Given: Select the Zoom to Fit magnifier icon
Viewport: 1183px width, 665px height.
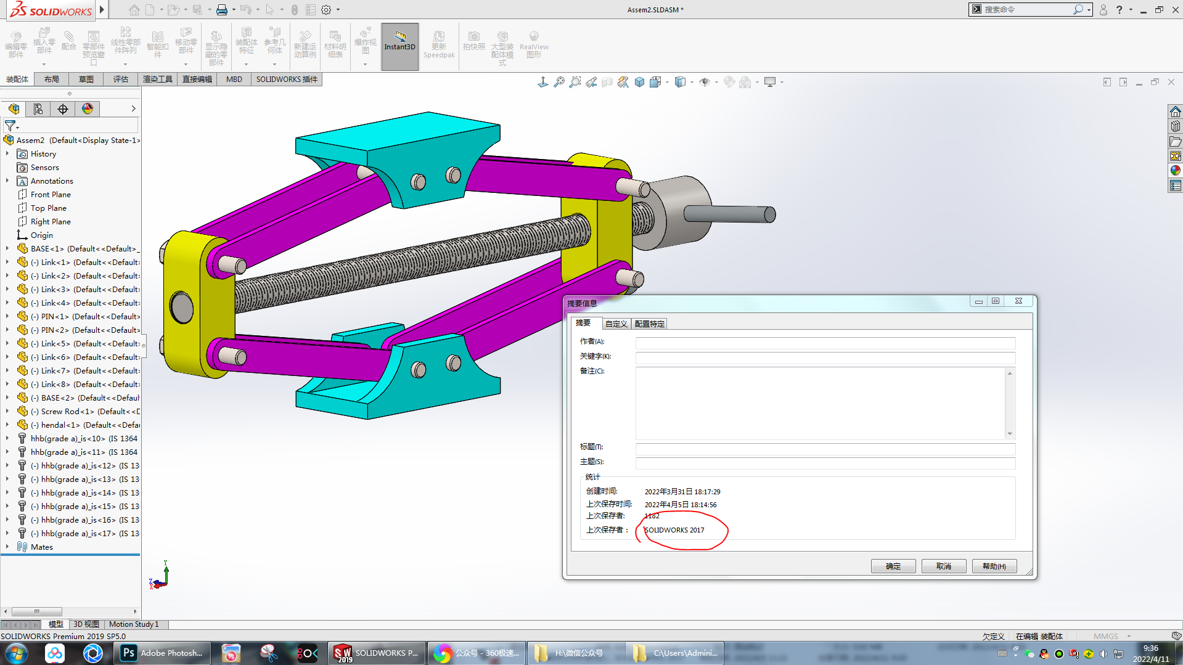Looking at the screenshot, I should [x=559, y=82].
